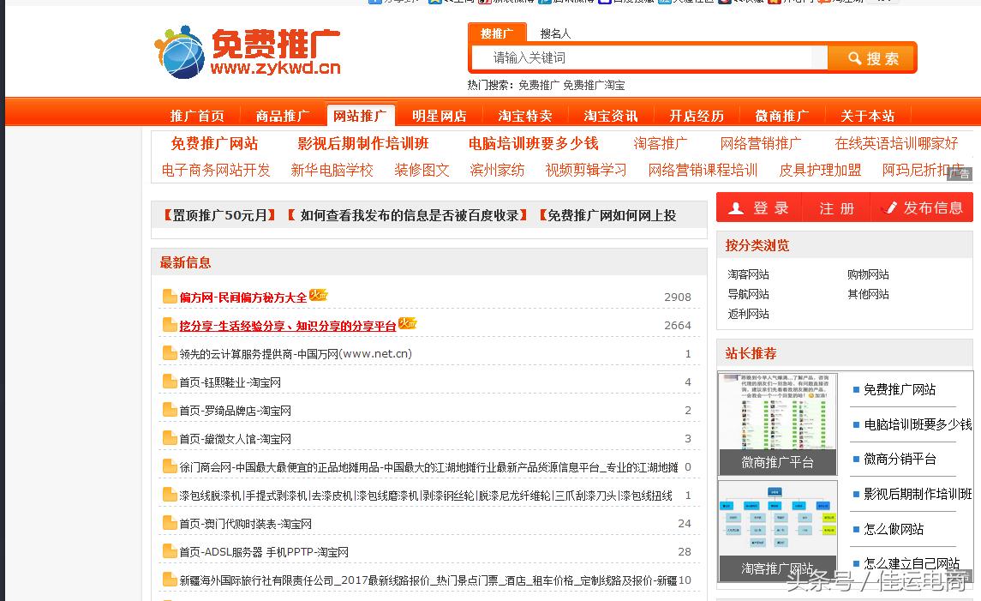Click the fire hot icon on 挖分享 entry
The height and width of the screenshot is (601, 981).
coord(408,323)
